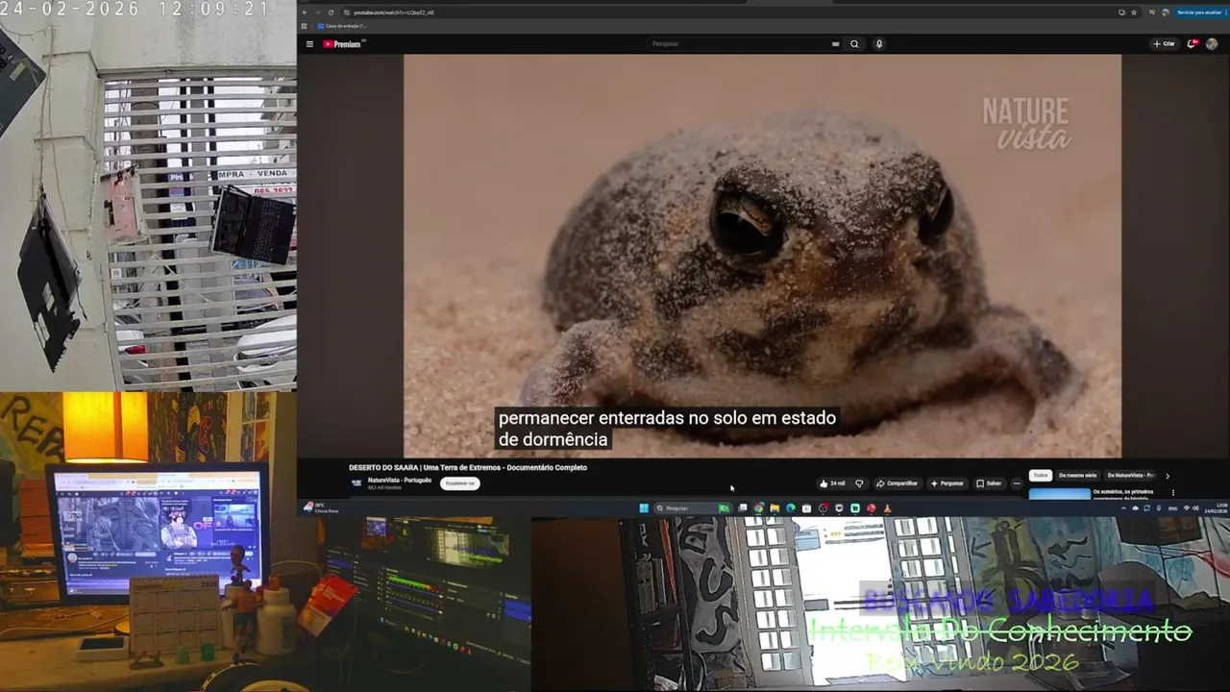This screenshot has width=1230, height=692.
Task: Open Task View icon on the taskbar
Action: tap(742, 508)
